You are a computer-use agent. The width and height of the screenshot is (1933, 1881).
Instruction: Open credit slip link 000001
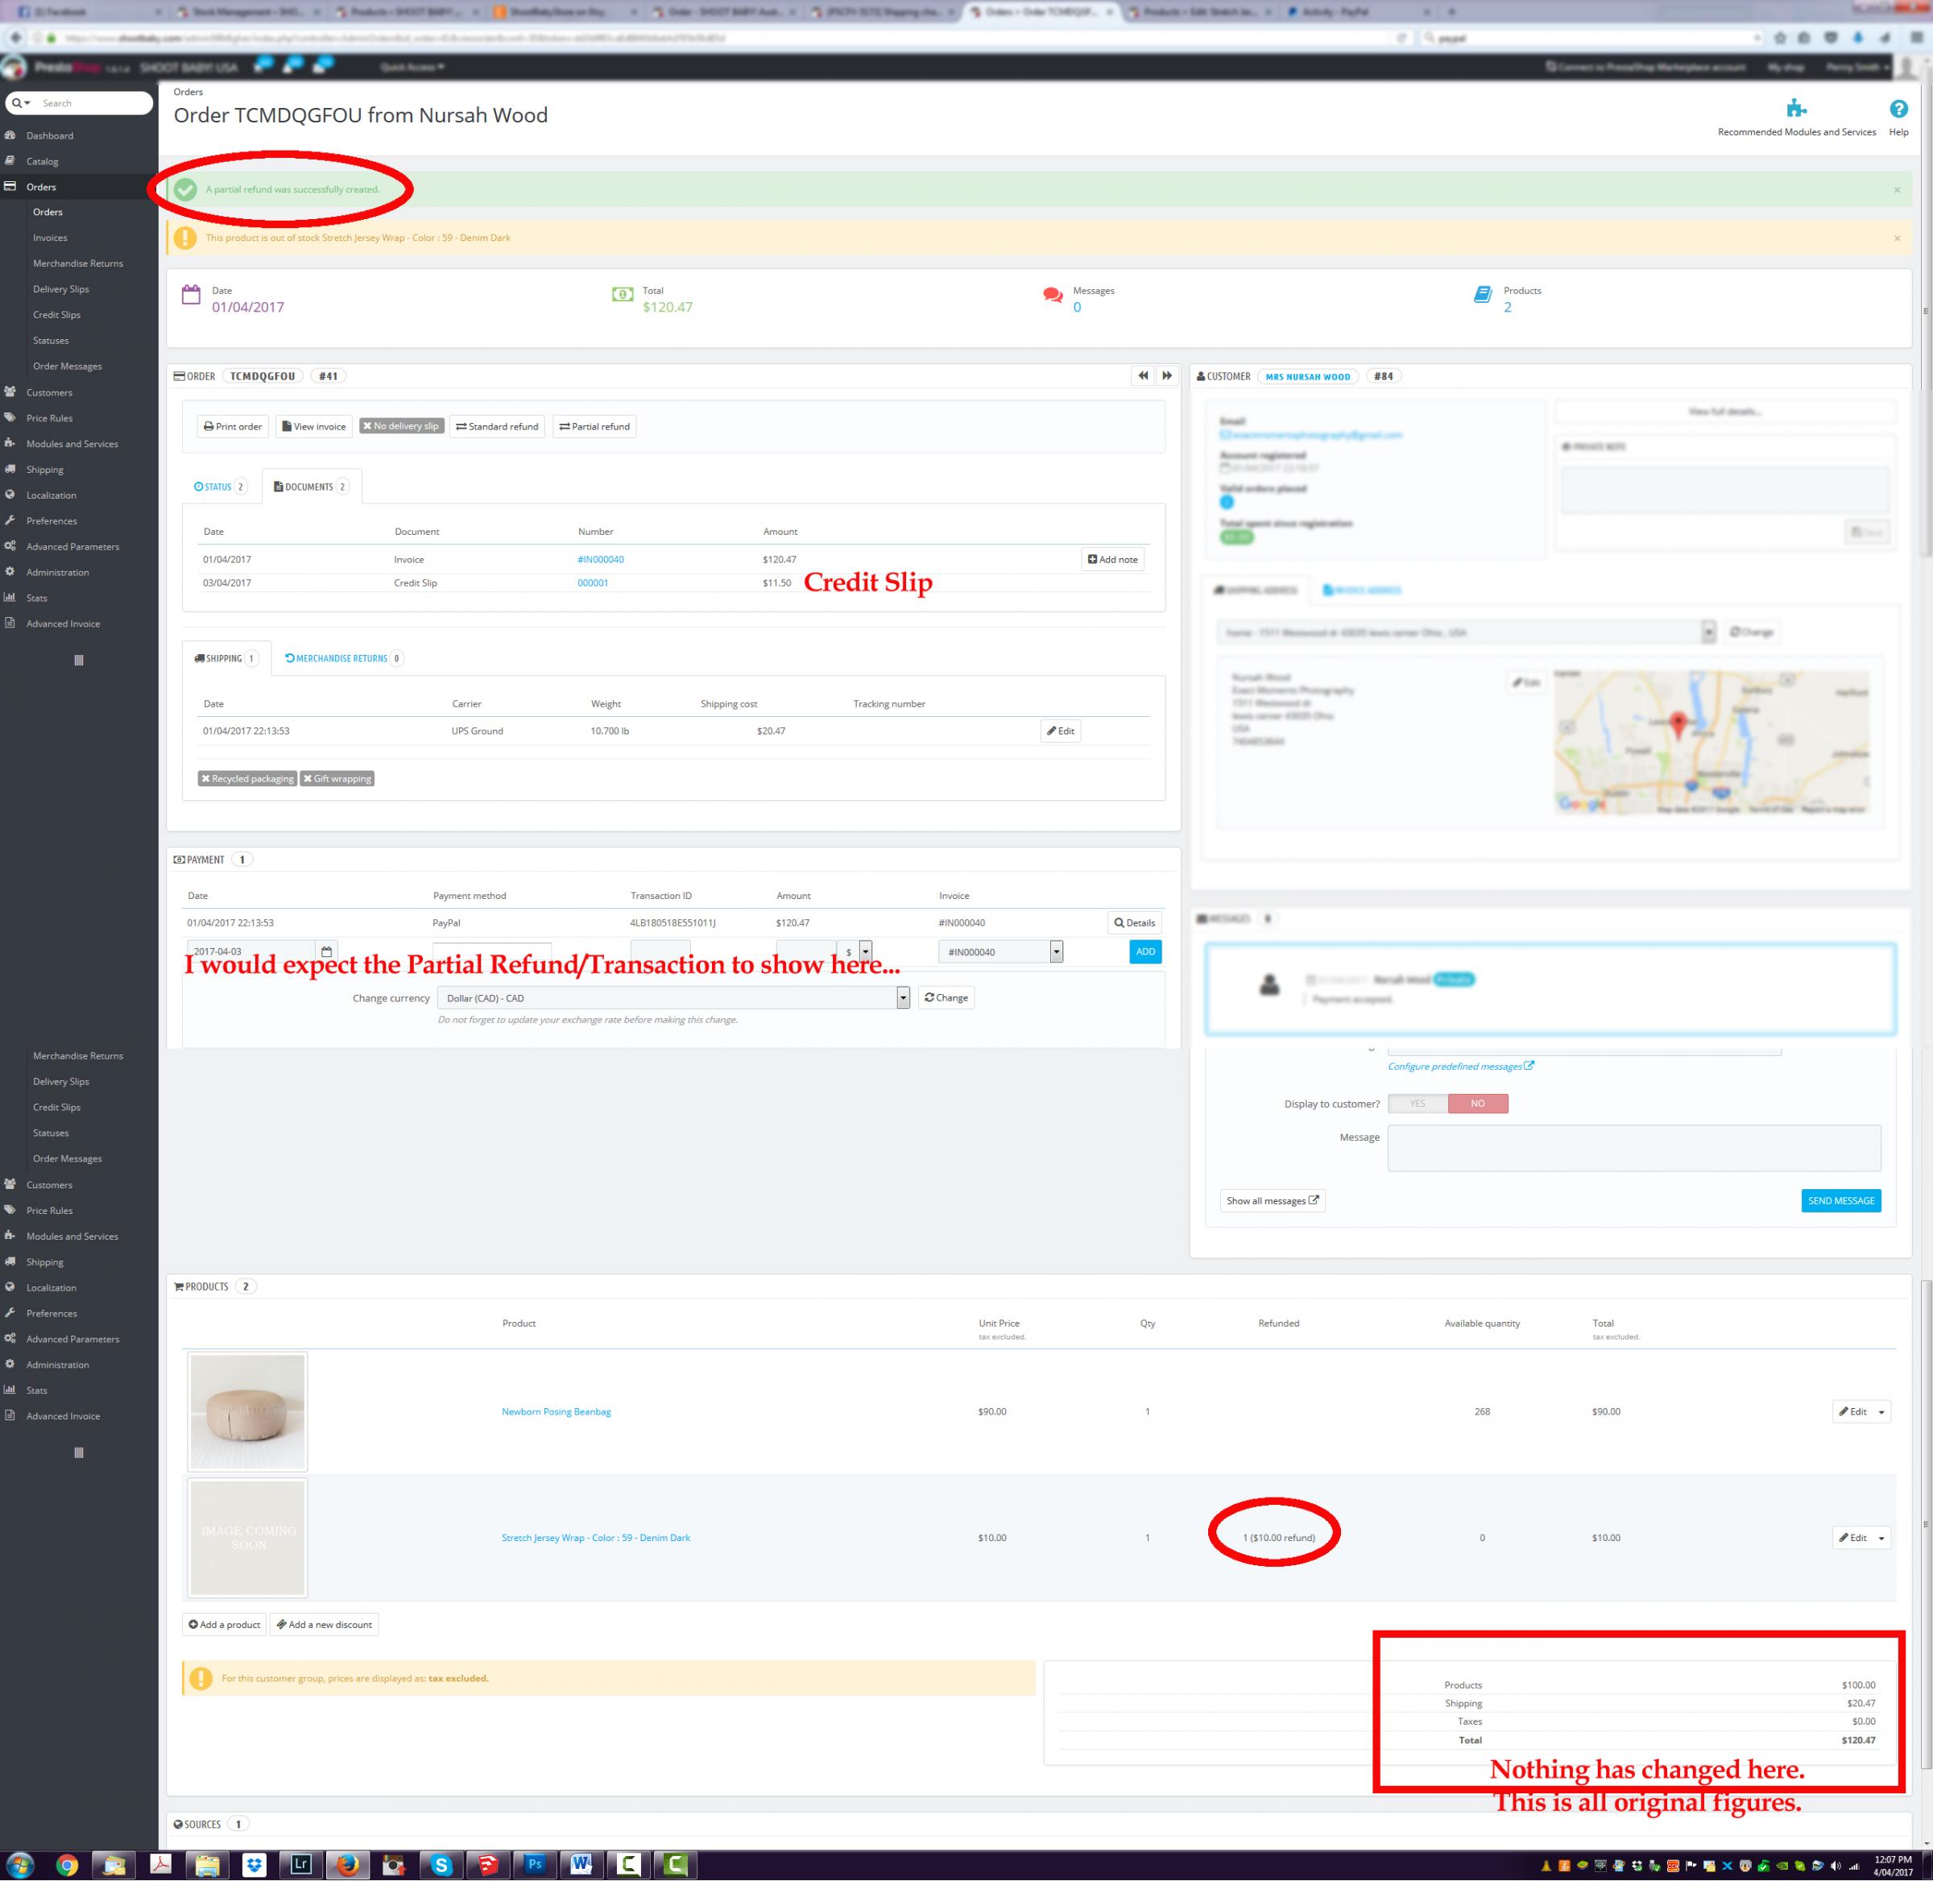[593, 583]
